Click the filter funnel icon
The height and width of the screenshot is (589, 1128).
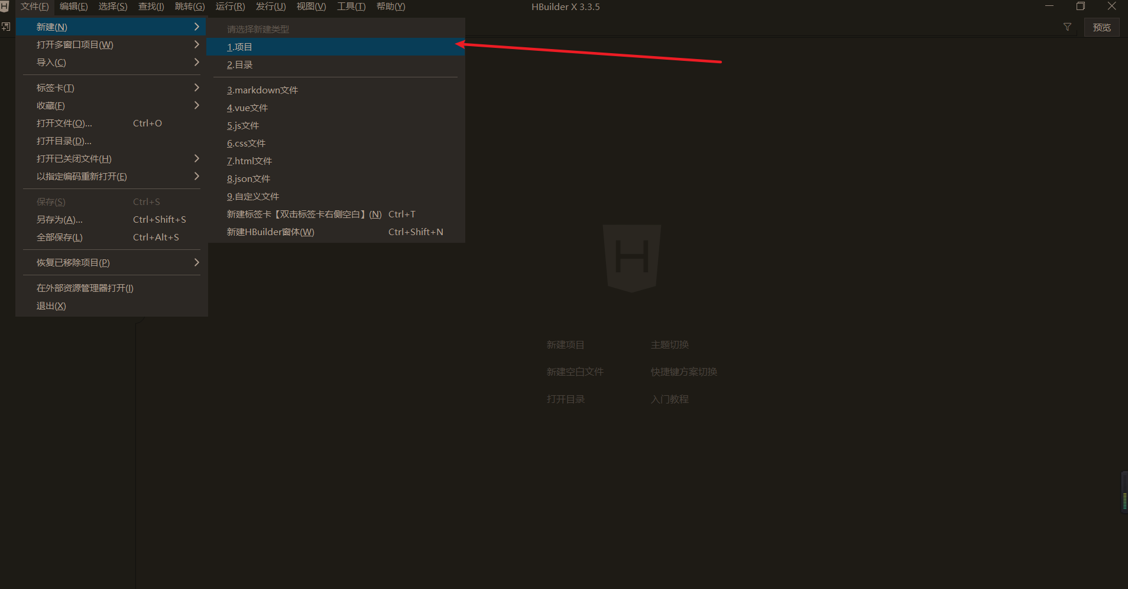1067,27
